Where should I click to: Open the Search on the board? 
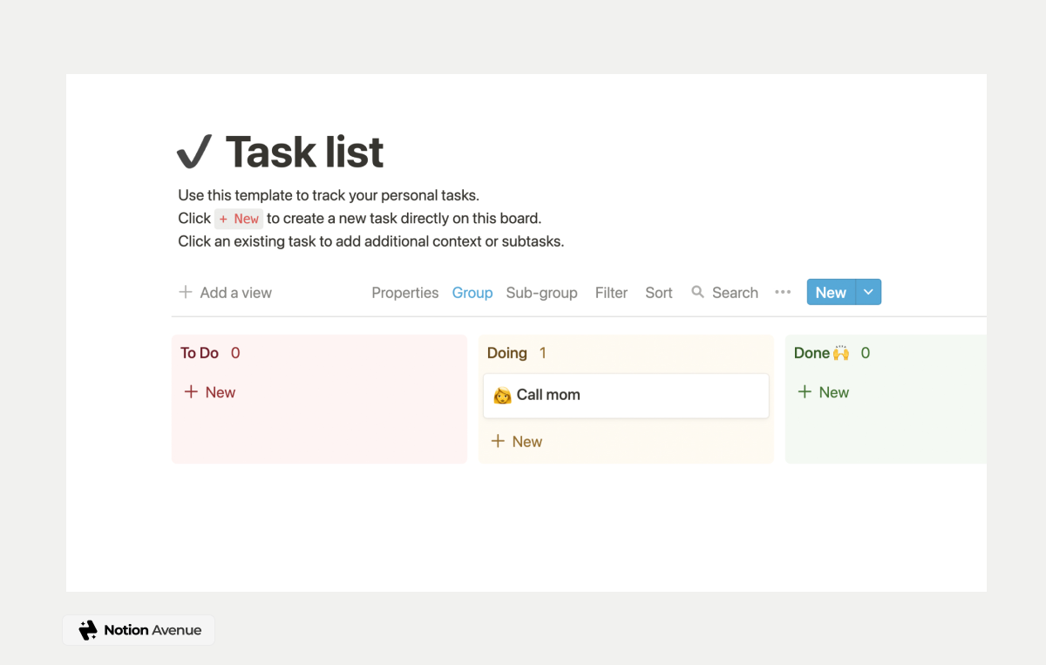point(725,293)
